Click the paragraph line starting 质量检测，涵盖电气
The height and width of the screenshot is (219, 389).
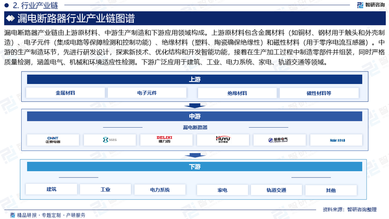[166, 62]
